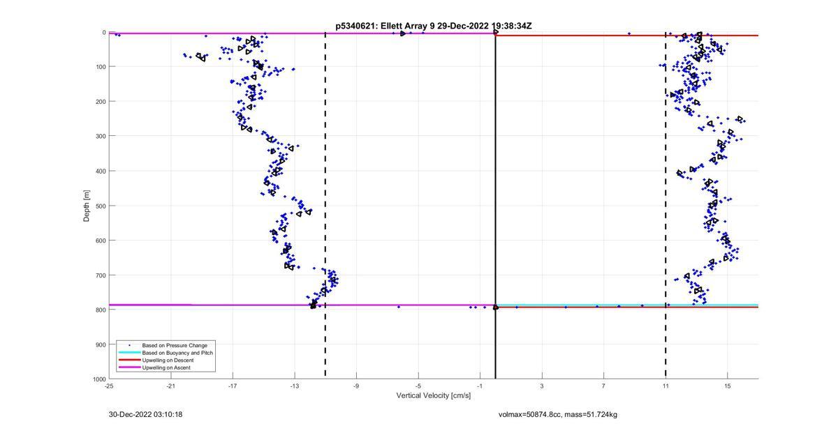Click the triangle marker at zero velocity at surface

pyautogui.click(x=496, y=32)
